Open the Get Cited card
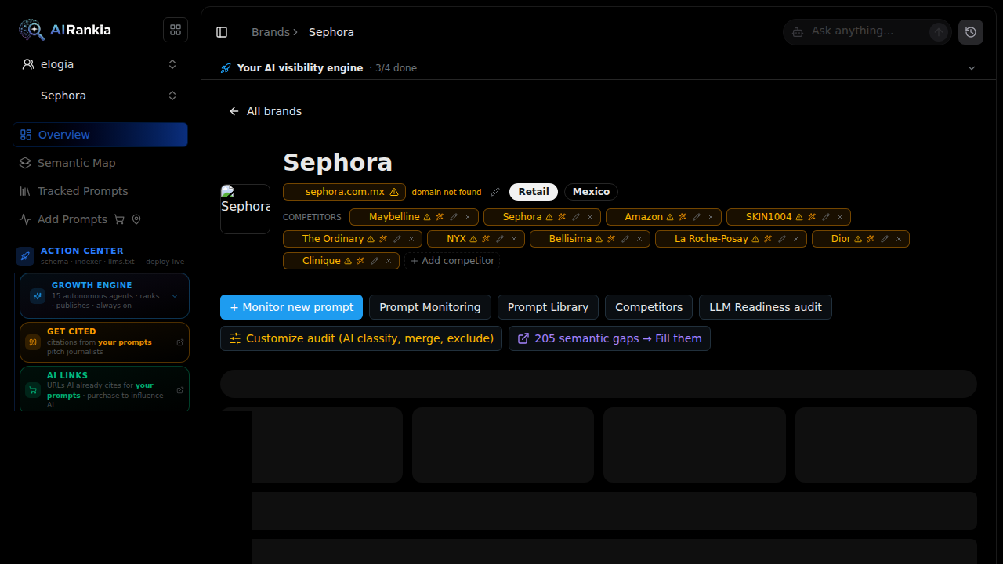The width and height of the screenshot is (1003, 564). coord(104,342)
